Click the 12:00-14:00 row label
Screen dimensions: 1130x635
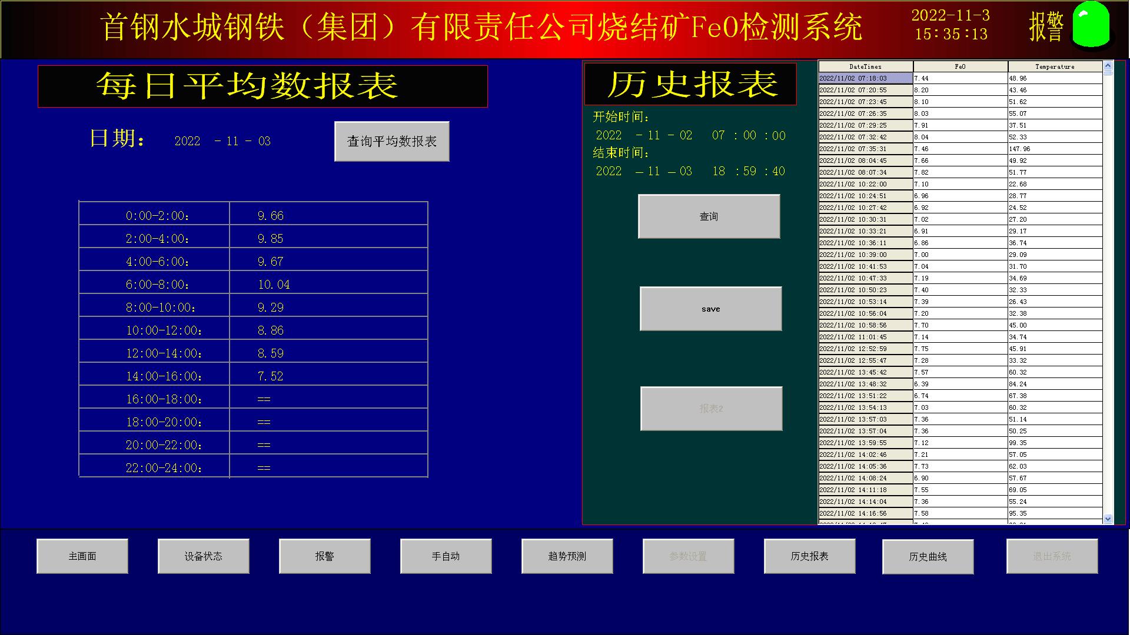[164, 353]
